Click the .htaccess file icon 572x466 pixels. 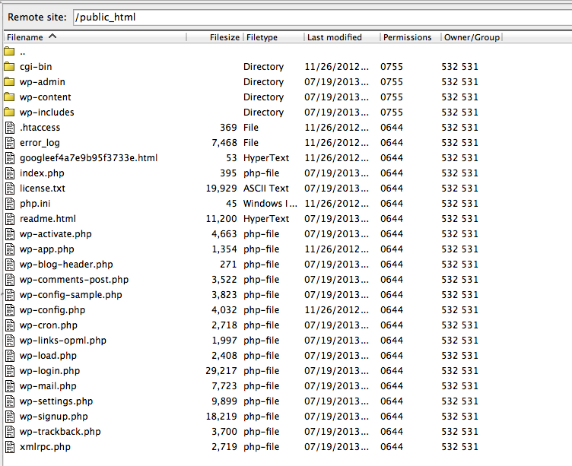[x=10, y=128]
